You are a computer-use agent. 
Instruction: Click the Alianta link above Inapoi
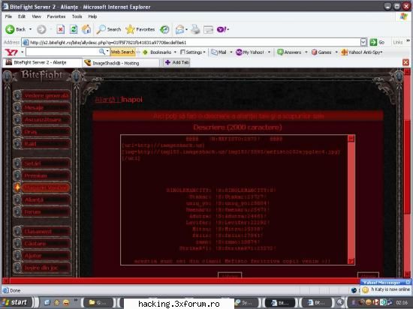(x=106, y=100)
